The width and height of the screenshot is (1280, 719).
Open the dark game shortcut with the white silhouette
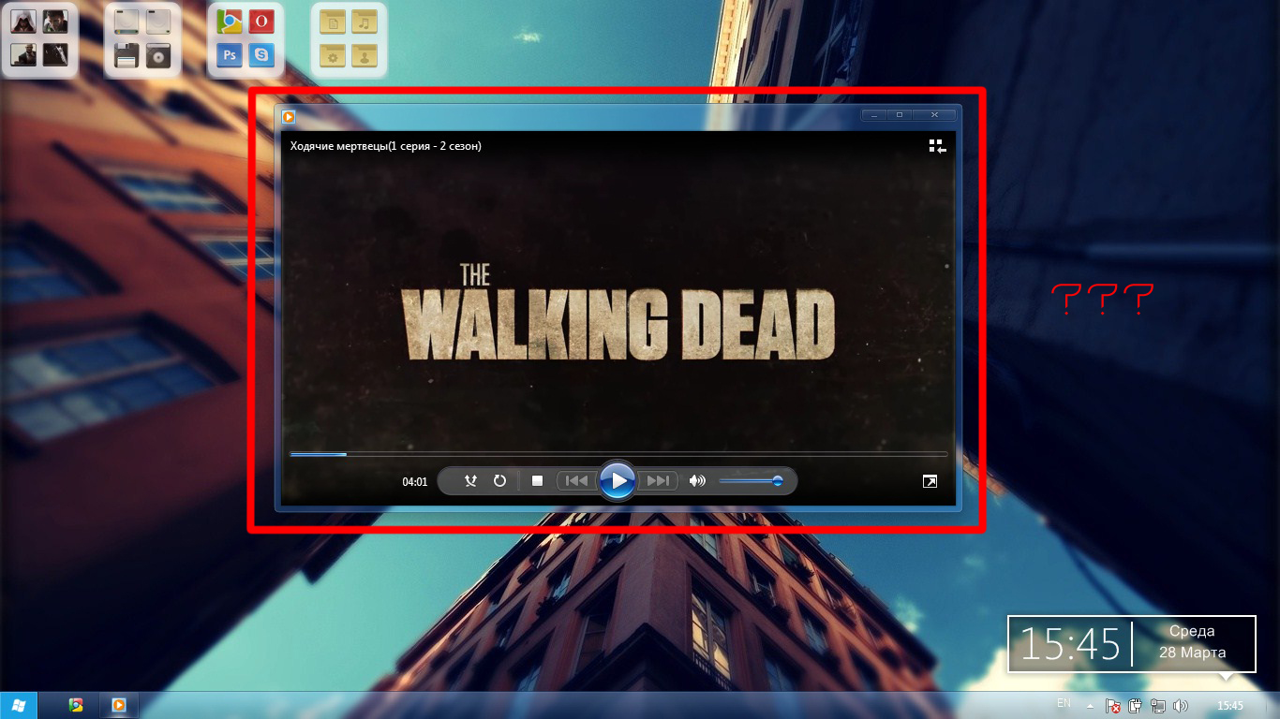pyautogui.click(x=55, y=54)
